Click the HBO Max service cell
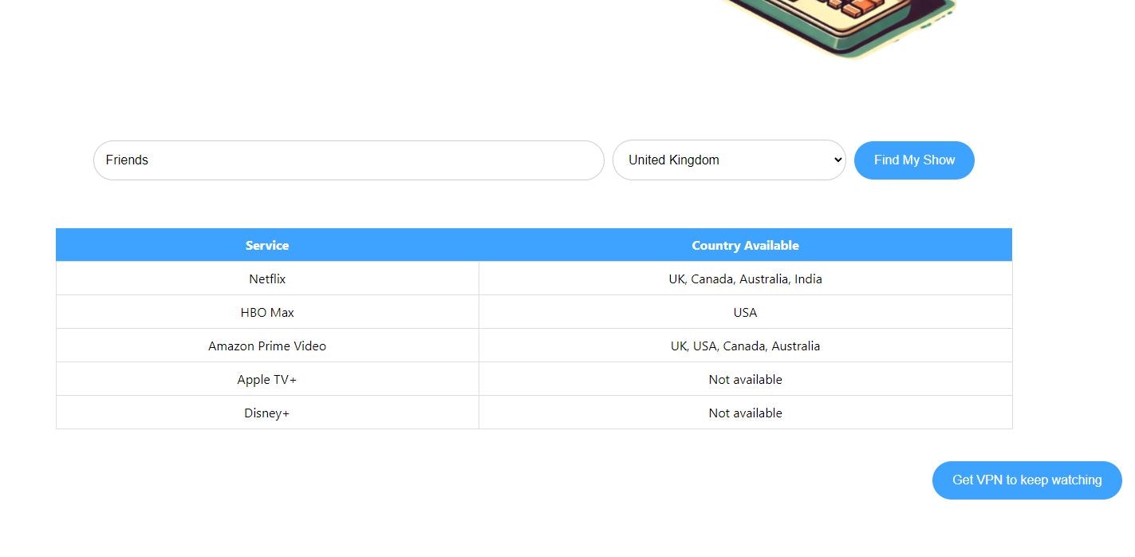1135x557 pixels. click(267, 313)
